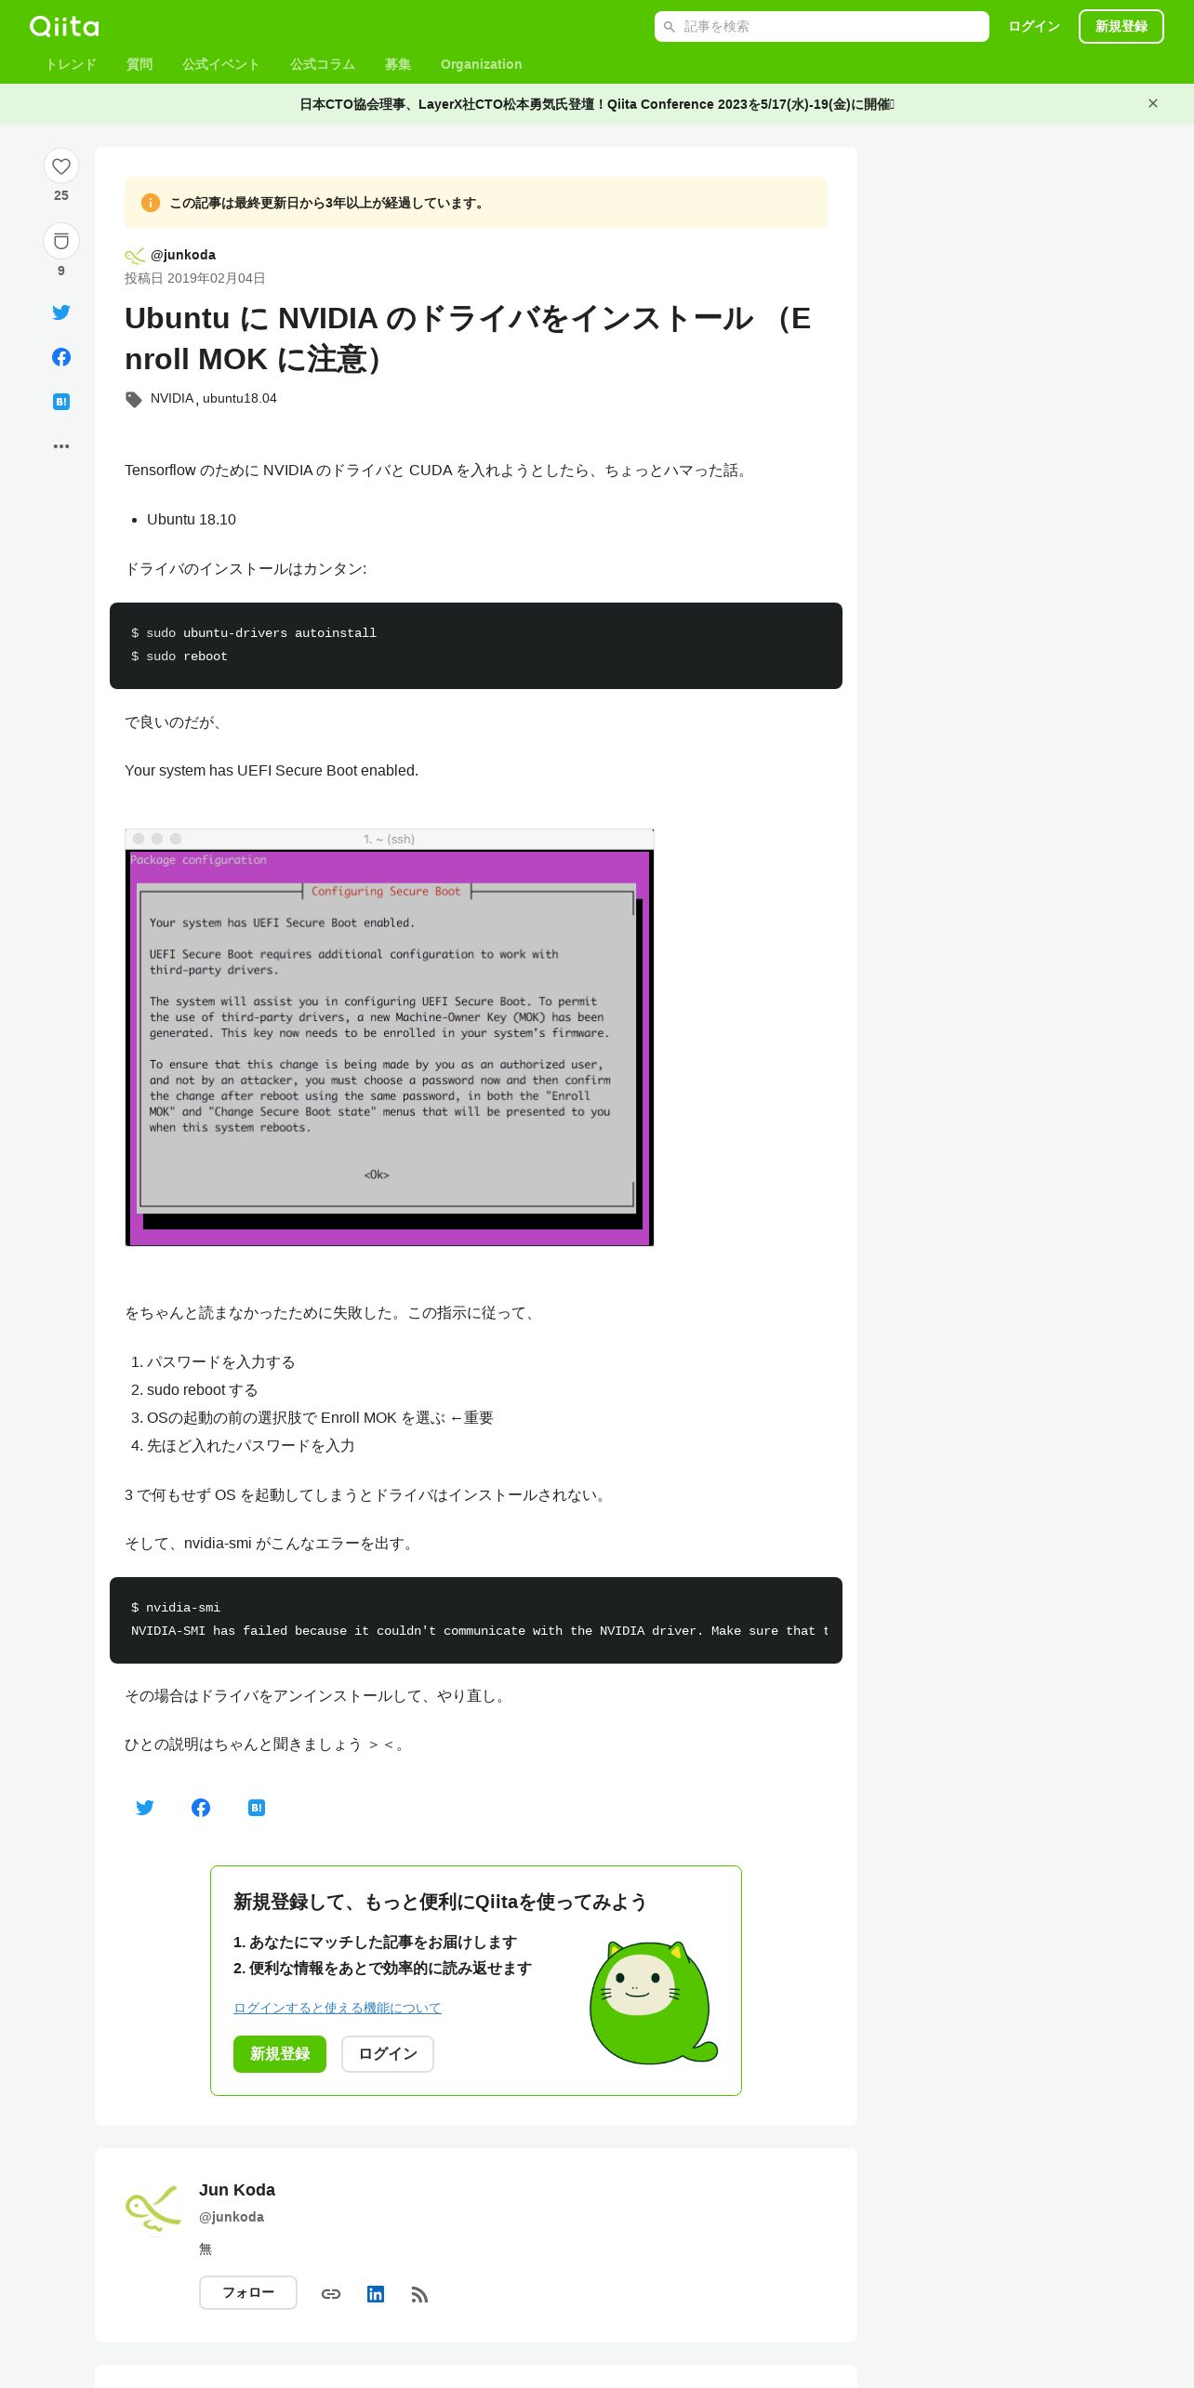Share on Facebook below the article
This screenshot has height=2388, width=1194.
(x=201, y=1808)
